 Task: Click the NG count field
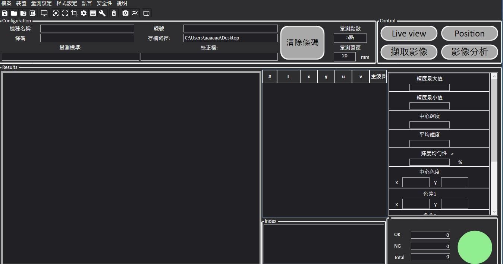(x=430, y=246)
